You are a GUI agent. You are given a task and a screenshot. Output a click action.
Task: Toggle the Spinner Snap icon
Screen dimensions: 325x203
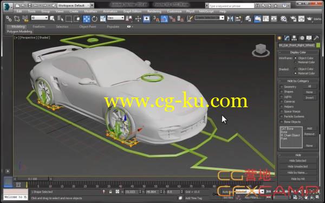pyautogui.click(x=180, y=19)
